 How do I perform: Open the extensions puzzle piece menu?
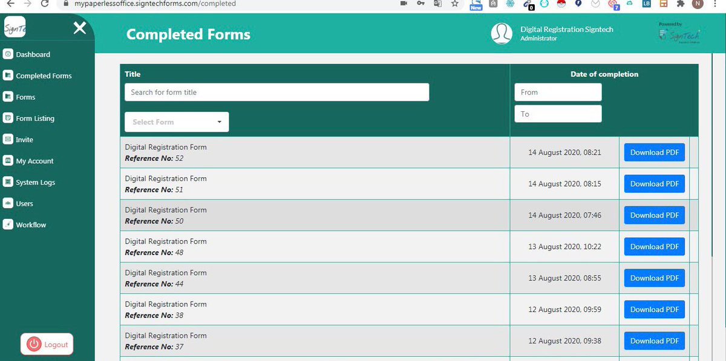tap(681, 4)
